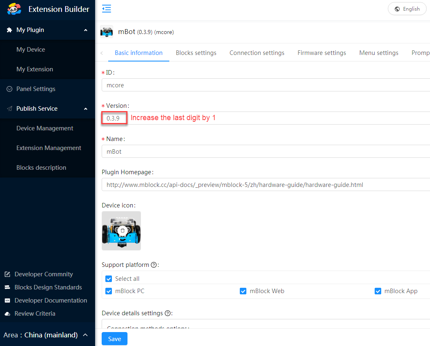Click the Extension Builder title text
This screenshot has height=346, width=430.
pos(59,9)
